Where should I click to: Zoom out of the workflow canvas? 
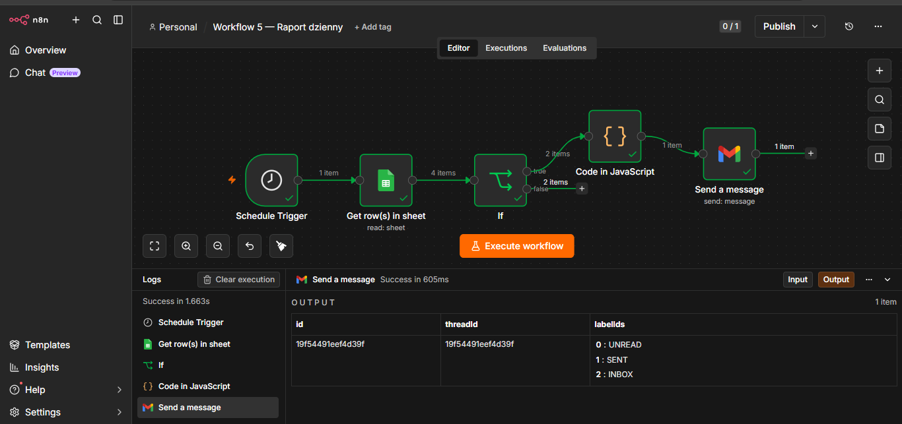pos(218,246)
